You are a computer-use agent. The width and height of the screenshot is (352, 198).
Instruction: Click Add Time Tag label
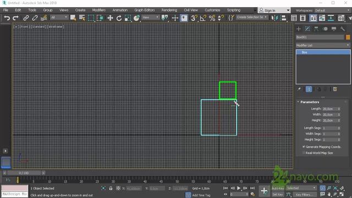click(201, 195)
